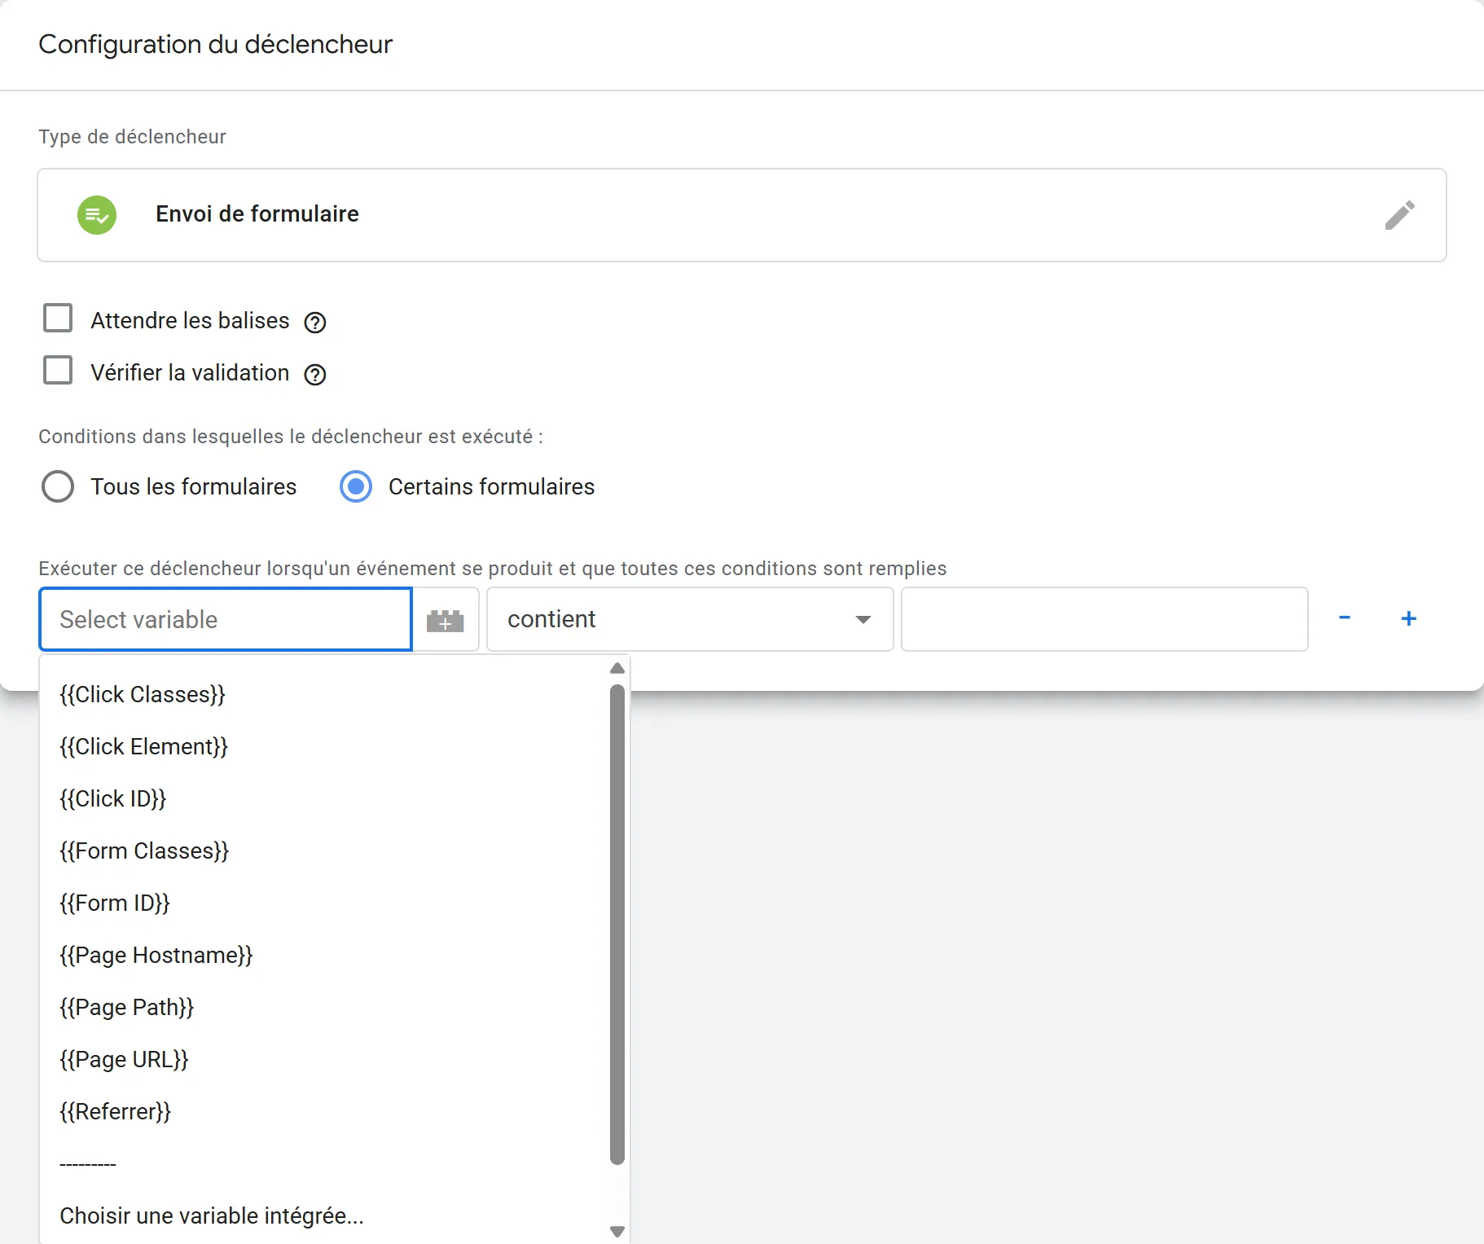Open the variable builder brick icon

coord(446,620)
